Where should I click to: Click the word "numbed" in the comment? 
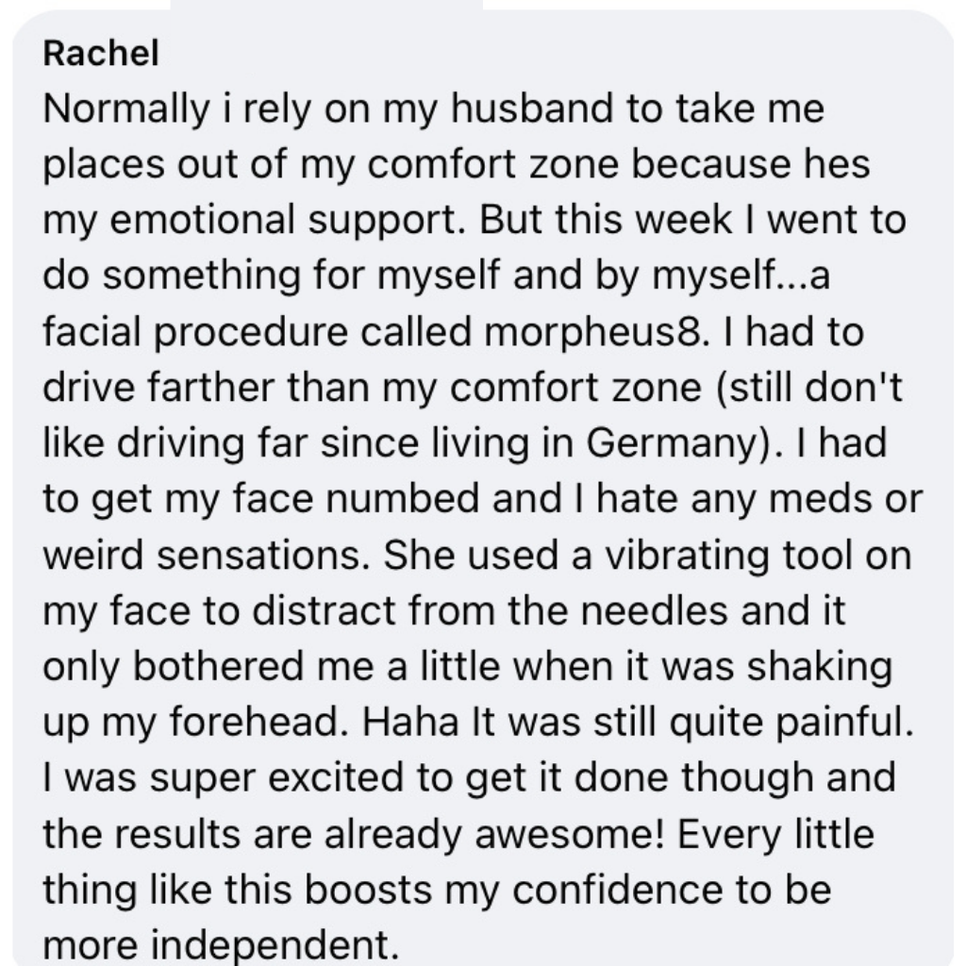402,498
